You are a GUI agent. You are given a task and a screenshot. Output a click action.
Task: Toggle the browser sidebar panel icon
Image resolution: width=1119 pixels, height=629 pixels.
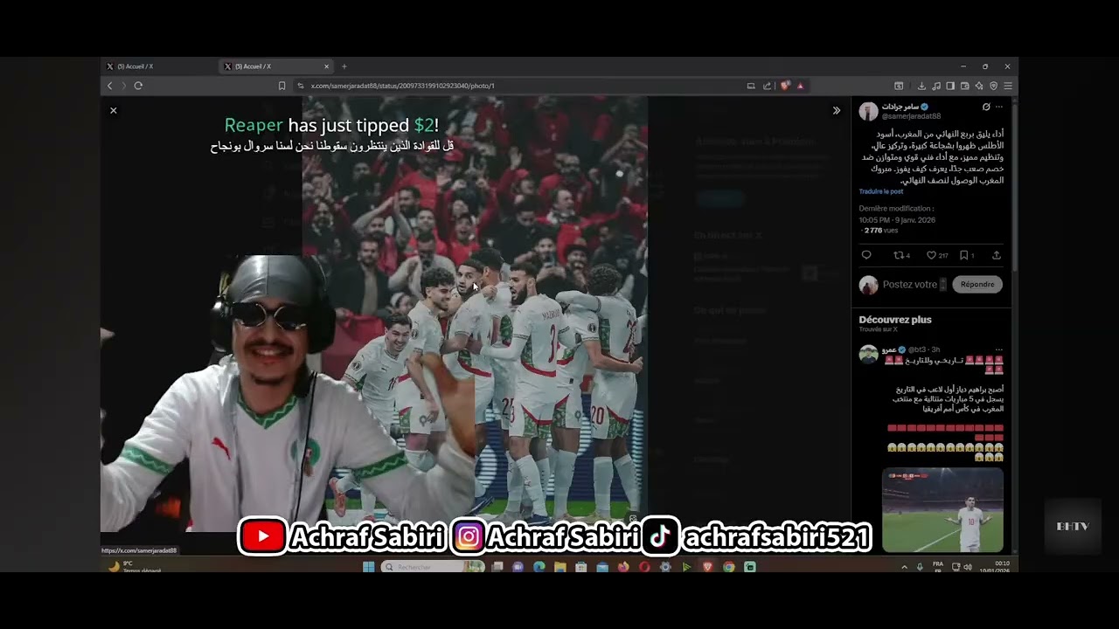tap(950, 86)
